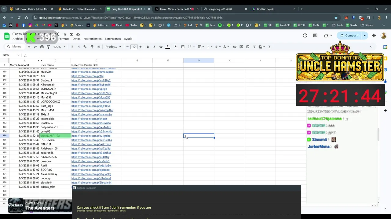Increase decimal places icon
The width and height of the screenshot is (391, 219).
[91, 47]
